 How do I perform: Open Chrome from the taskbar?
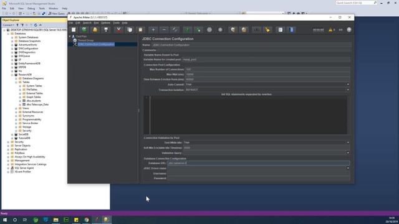(x=87, y=220)
